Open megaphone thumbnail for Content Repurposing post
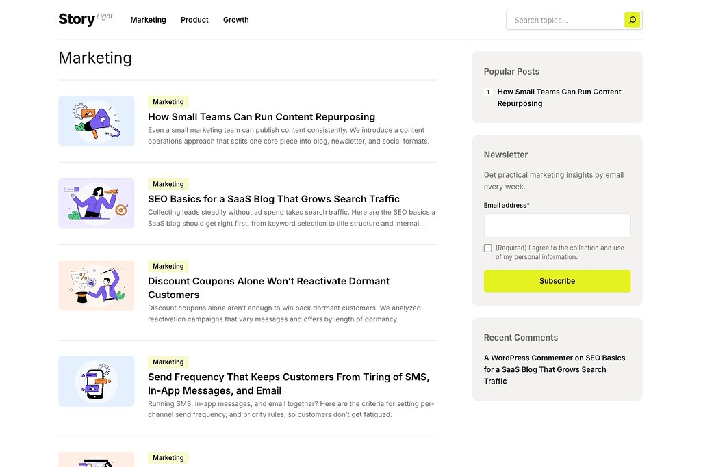Viewport: 701px width, 467px height. (96, 121)
